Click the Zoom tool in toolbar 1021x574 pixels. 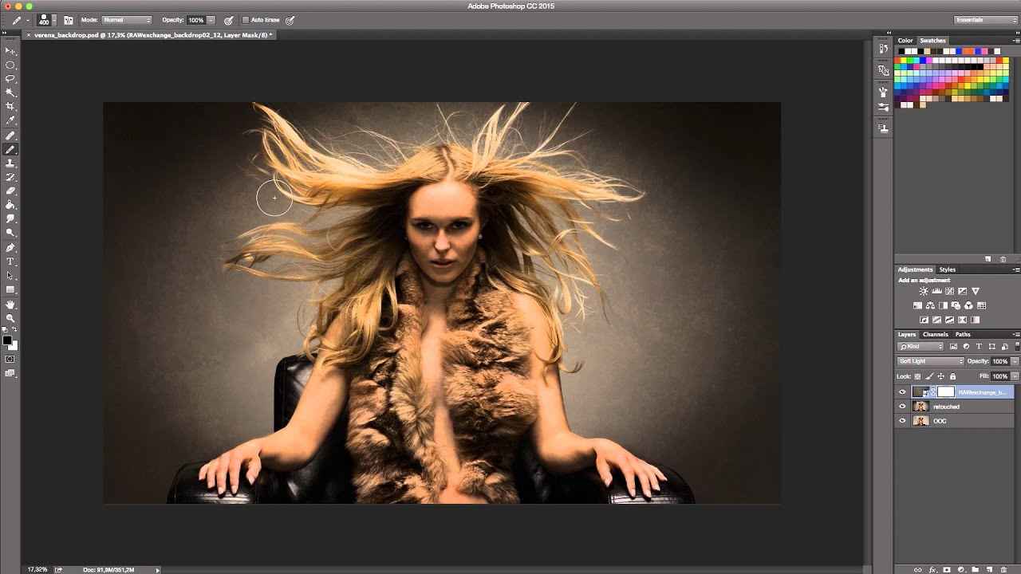coord(10,318)
